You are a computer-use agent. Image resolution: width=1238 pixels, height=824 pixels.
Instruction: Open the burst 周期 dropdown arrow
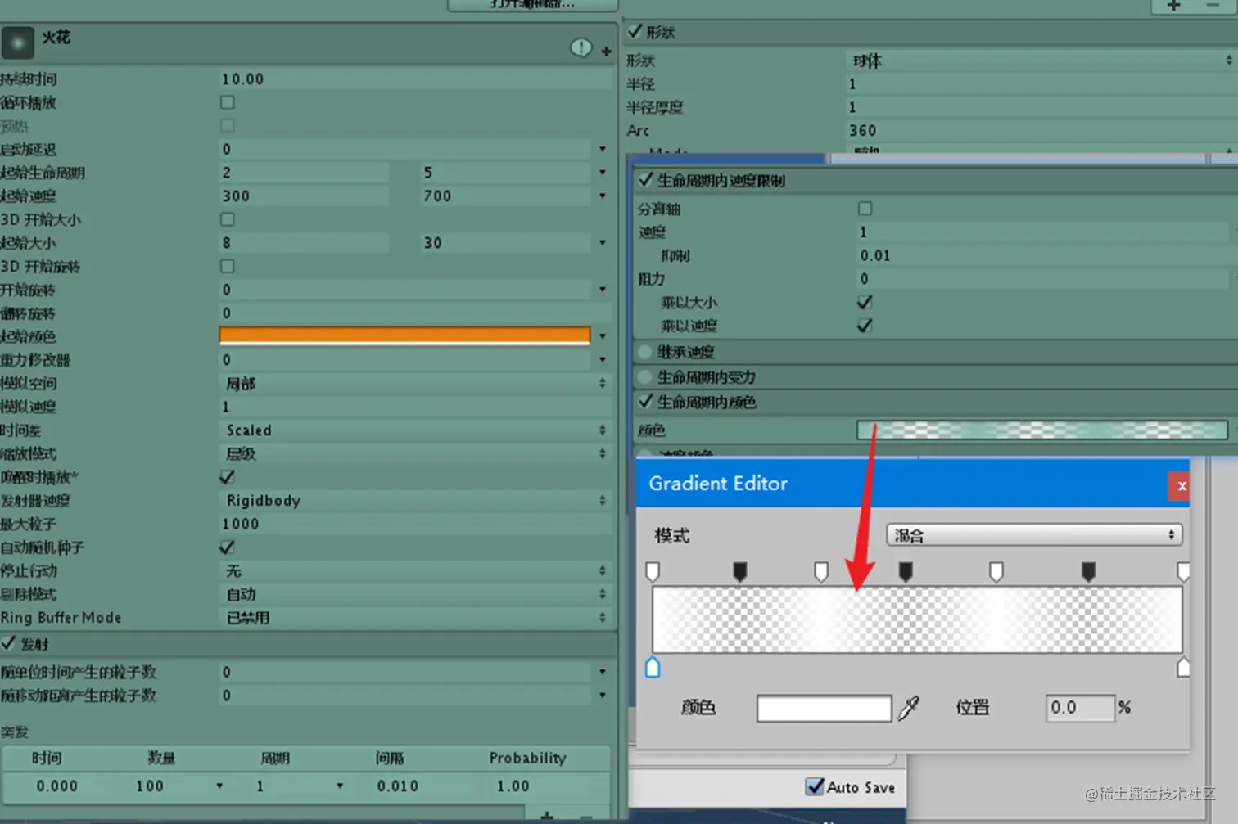pos(340,786)
